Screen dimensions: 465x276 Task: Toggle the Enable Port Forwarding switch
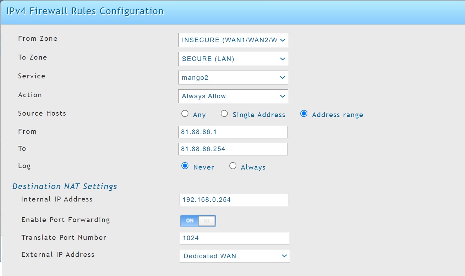[198, 221]
